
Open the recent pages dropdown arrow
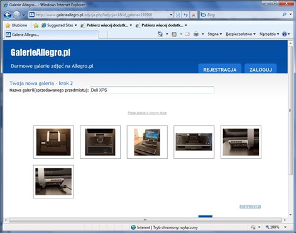[x=23, y=15]
